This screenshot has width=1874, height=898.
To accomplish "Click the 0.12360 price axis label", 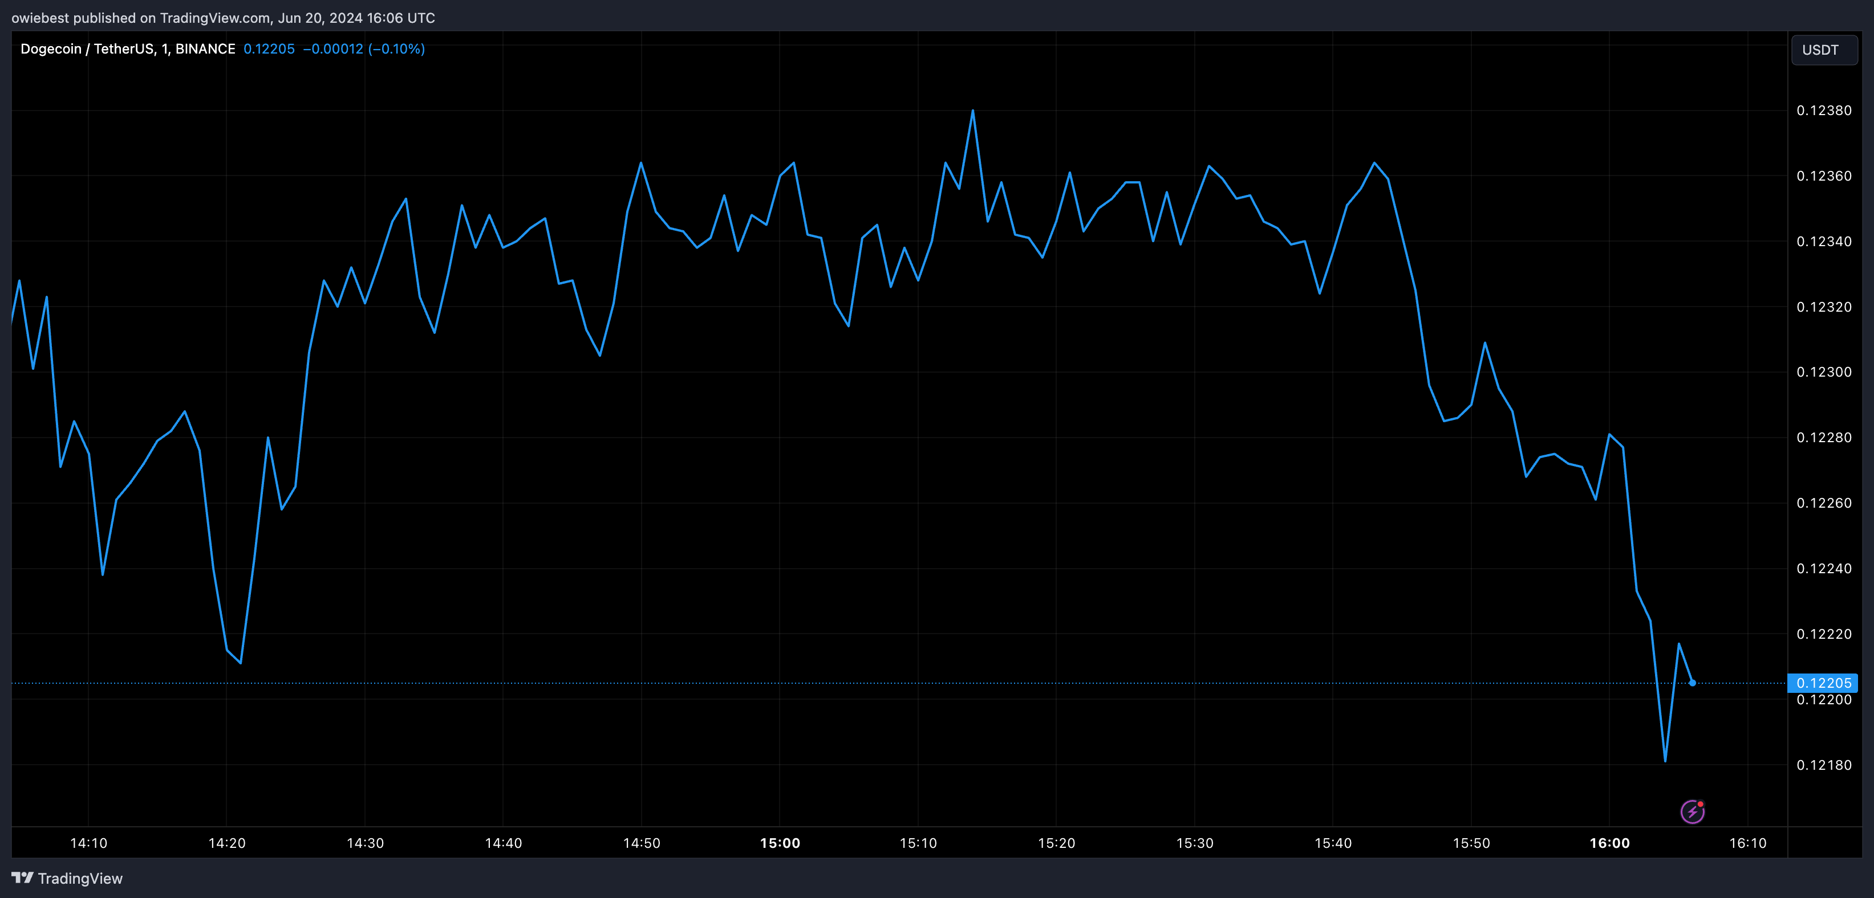I will 1824,176.
